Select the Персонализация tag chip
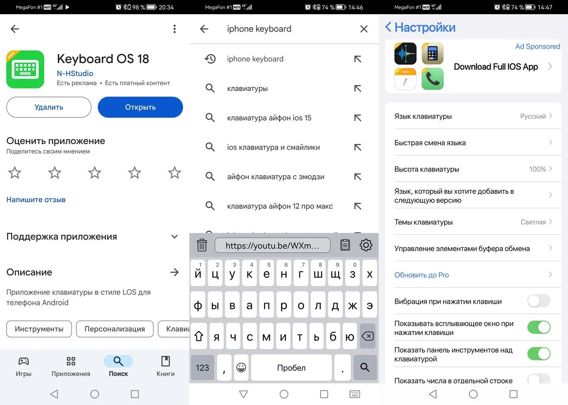Screen dimensions: 568x405 coord(115,329)
